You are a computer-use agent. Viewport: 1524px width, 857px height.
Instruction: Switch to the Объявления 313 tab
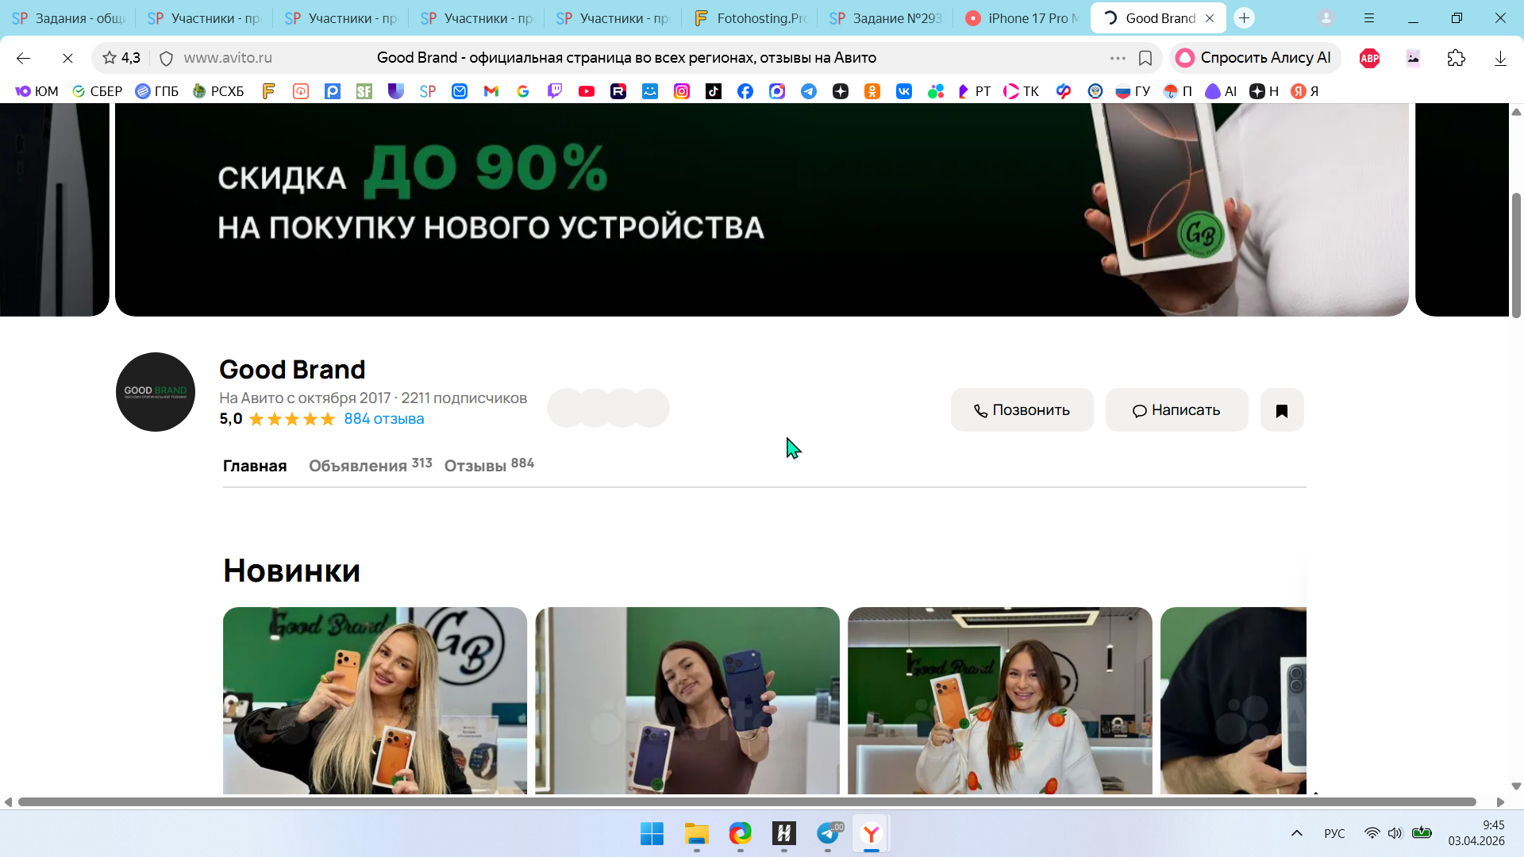[x=370, y=466]
